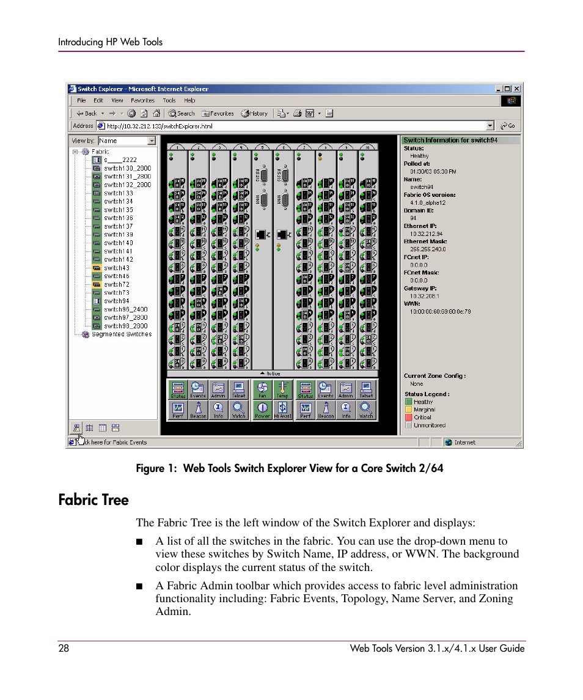Open Events in the left switch button group
583x700 pixels.
[198, 389]
